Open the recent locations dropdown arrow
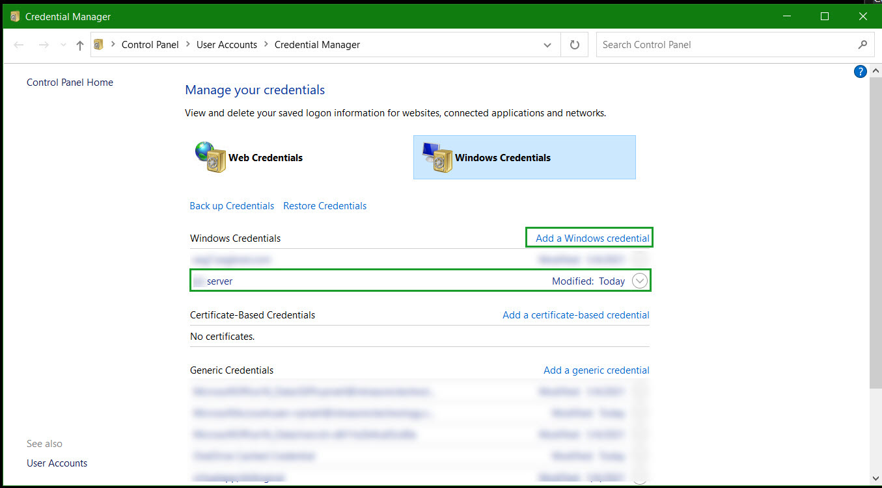 point(63,45)
